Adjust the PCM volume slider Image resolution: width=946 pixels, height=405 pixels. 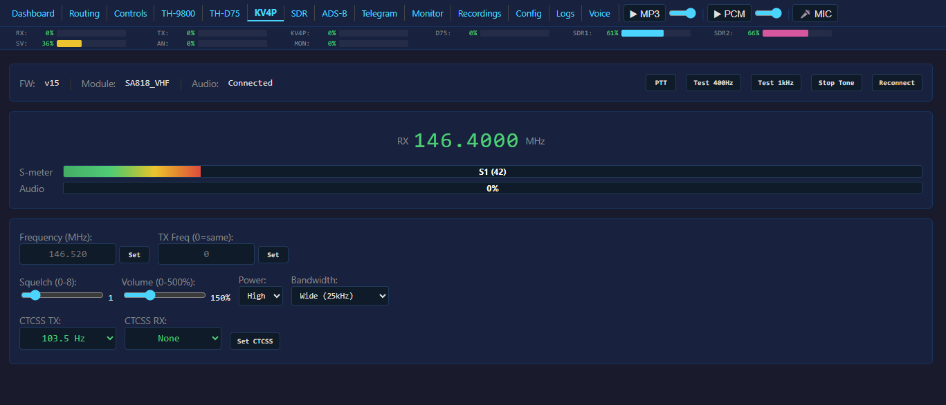(768, 13)
